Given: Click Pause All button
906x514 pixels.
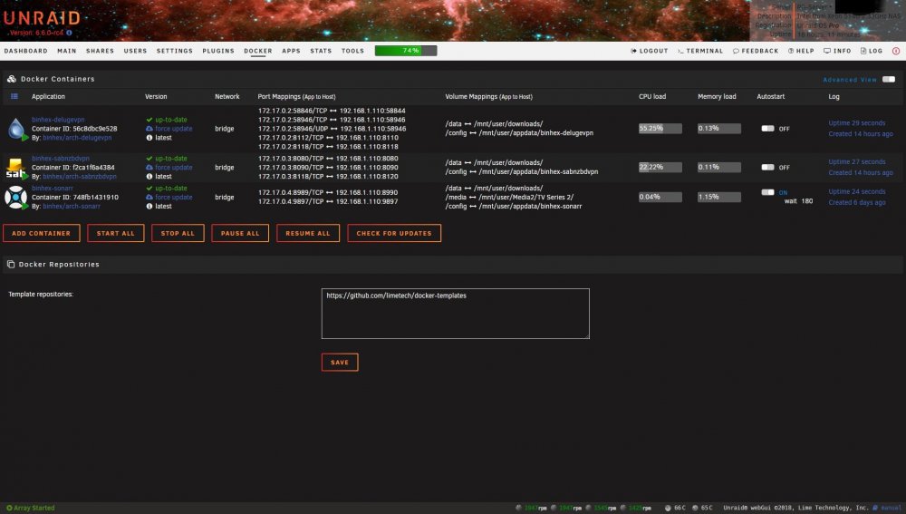Looking at the screenshot, I should (240, 233).
